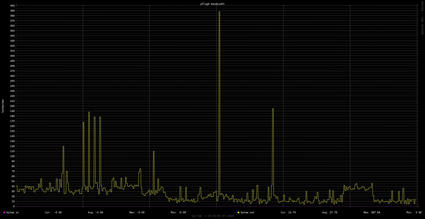Click the 400 label on the y-axis
The image size is (425, 219).
point(12,6)
